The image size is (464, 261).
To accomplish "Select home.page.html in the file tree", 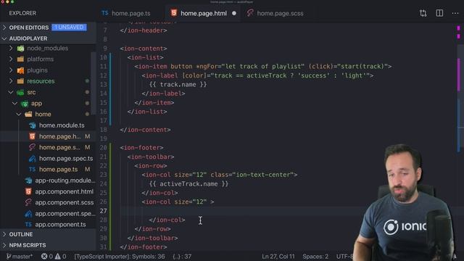I will (x=59, y=136).
